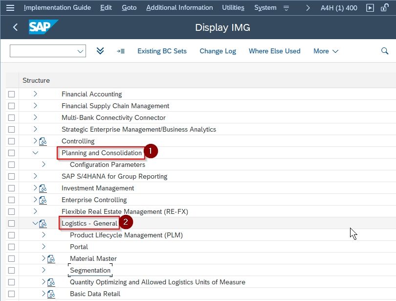The image size is (396, 301).
Task: Open Basic Data Retail documentation icon
Action: (51, 294)
